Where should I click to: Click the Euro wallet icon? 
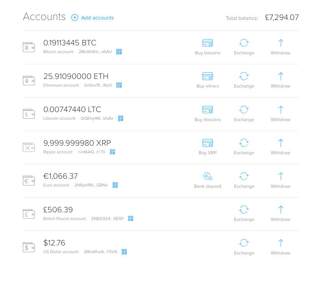tap(29, 181)
